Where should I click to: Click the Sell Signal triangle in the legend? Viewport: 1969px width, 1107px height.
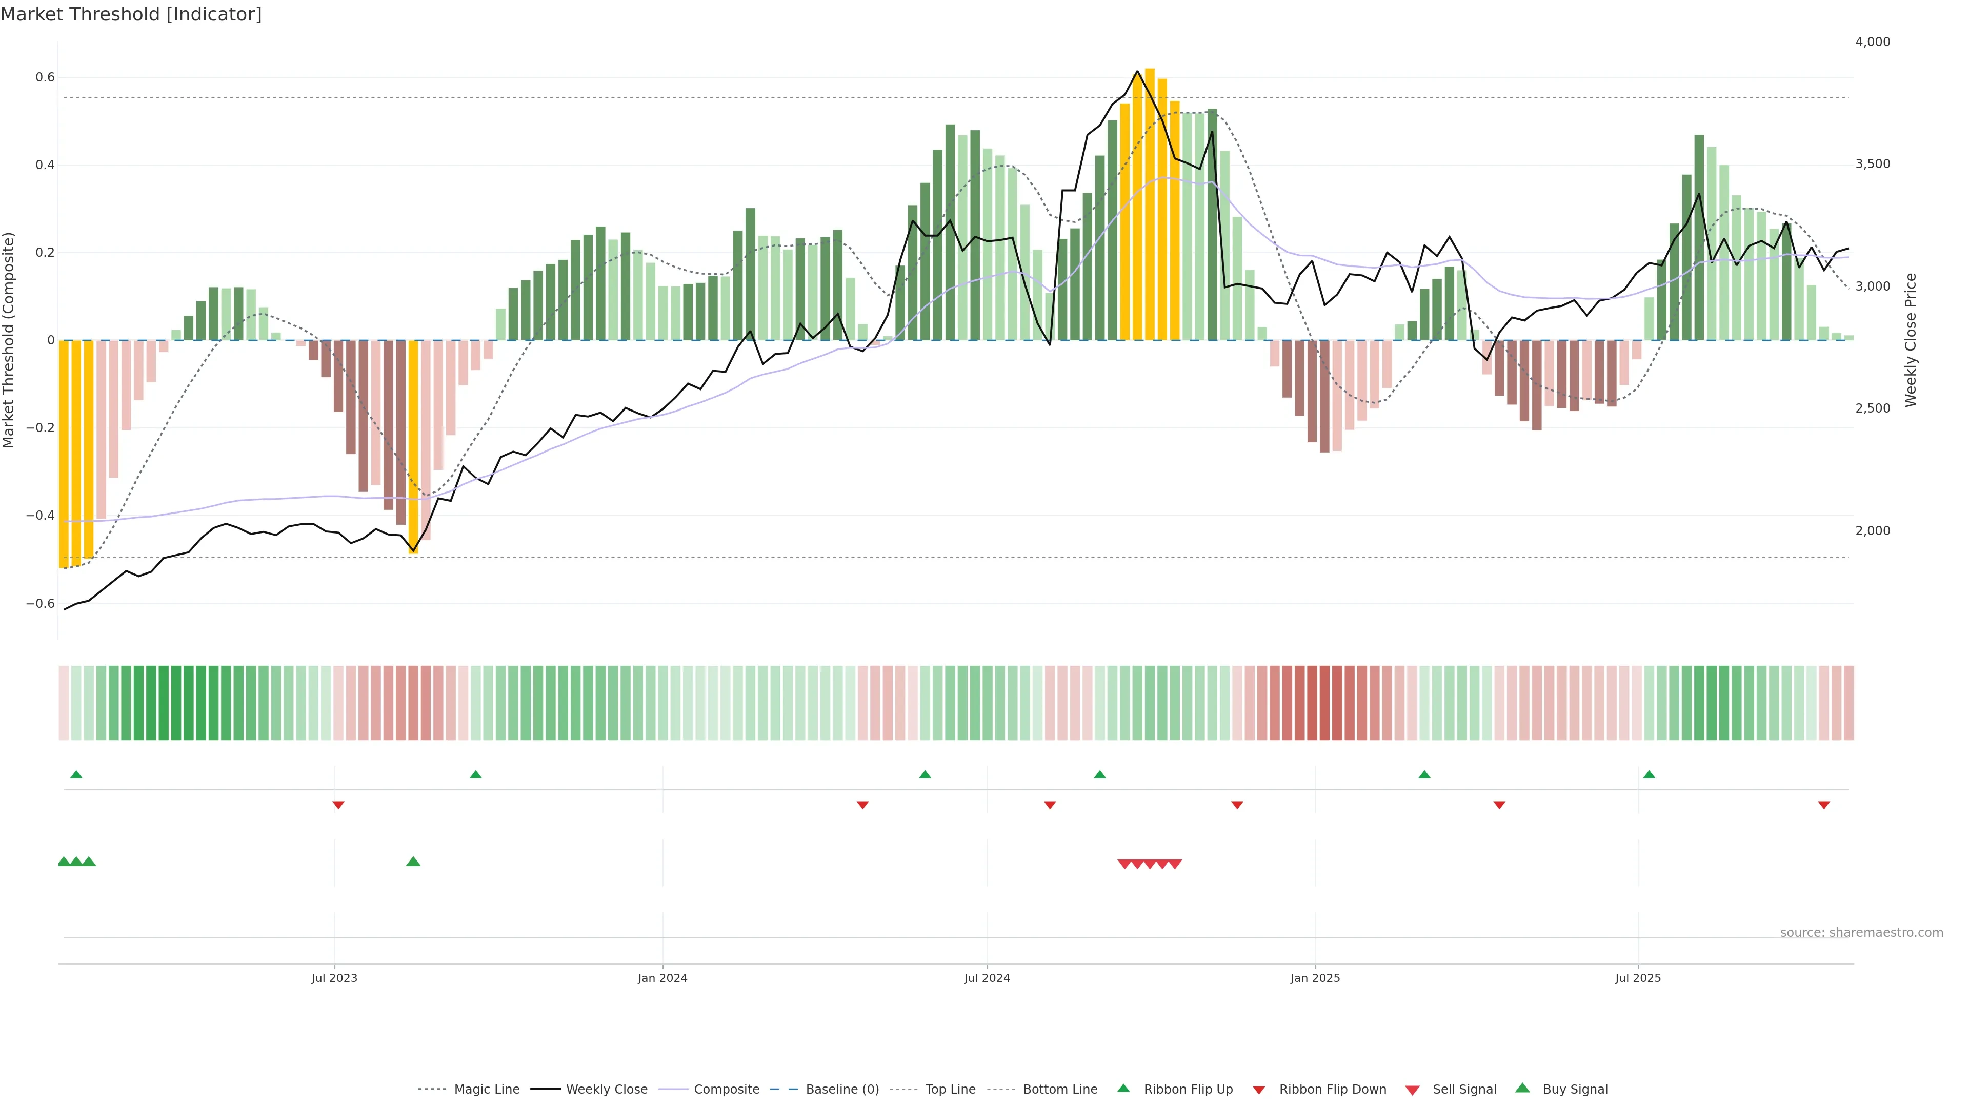(1412, 1090)
